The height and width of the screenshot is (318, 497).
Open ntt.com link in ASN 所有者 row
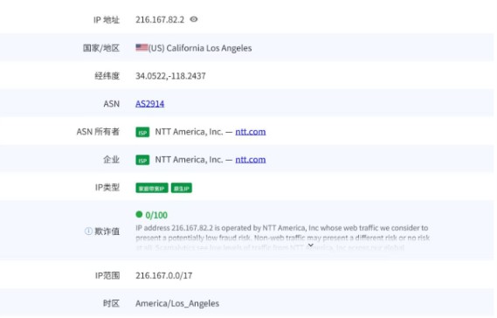pyautogui.click(x=251, y=132)
